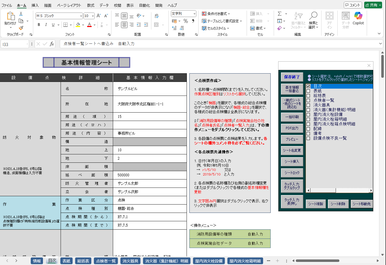Click the PDF出力 button
386x265 pixels.
coord(292,128)
